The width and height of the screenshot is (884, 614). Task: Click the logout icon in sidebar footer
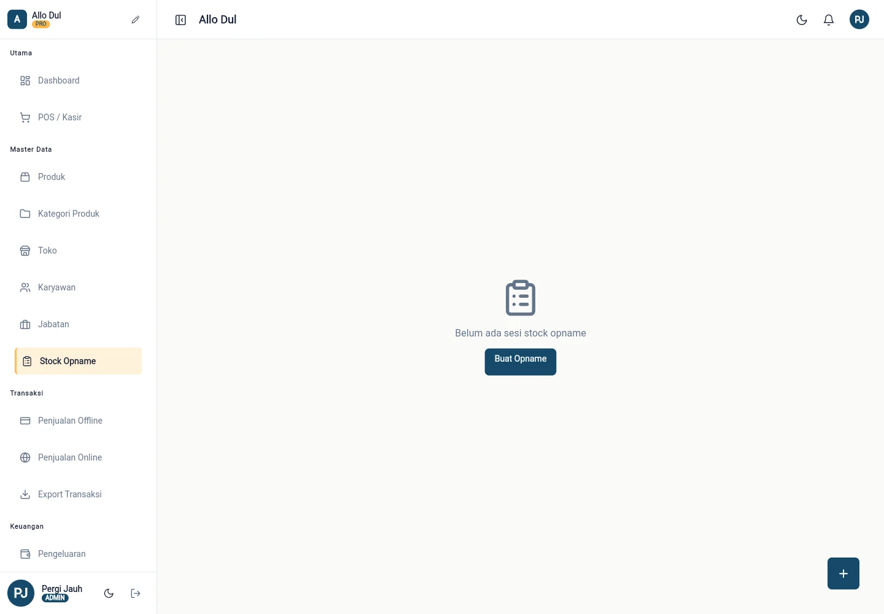136,593
